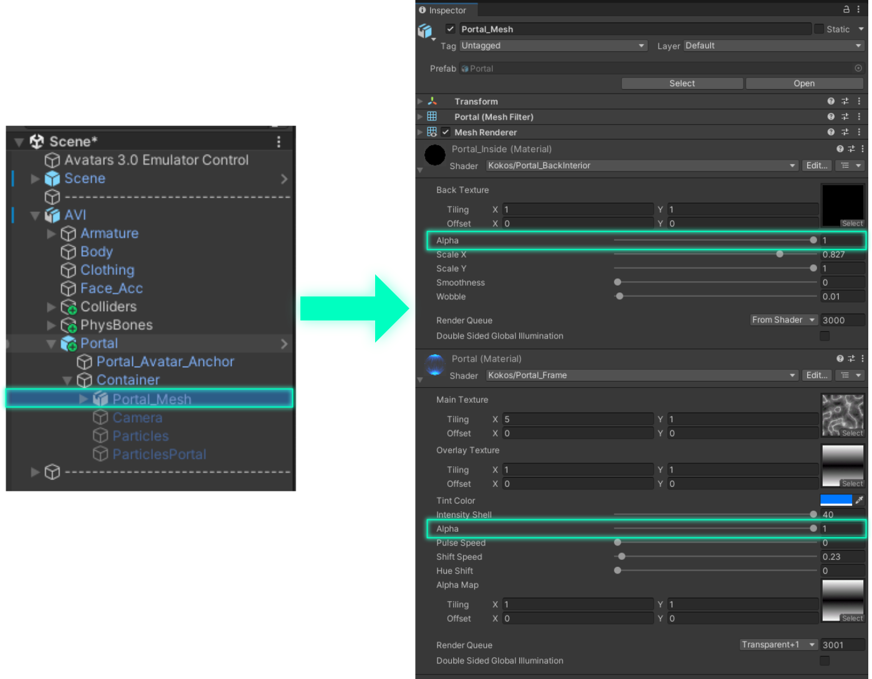Open the Portal_Frame shader list options icon

pos(851,375)
